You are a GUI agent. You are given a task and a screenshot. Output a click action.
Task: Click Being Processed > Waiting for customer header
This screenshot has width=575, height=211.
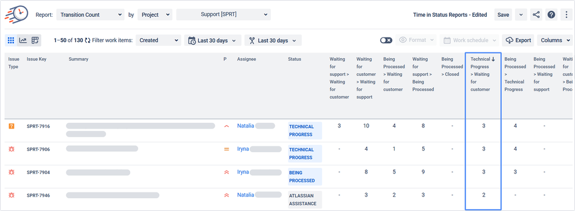(394, 74)
